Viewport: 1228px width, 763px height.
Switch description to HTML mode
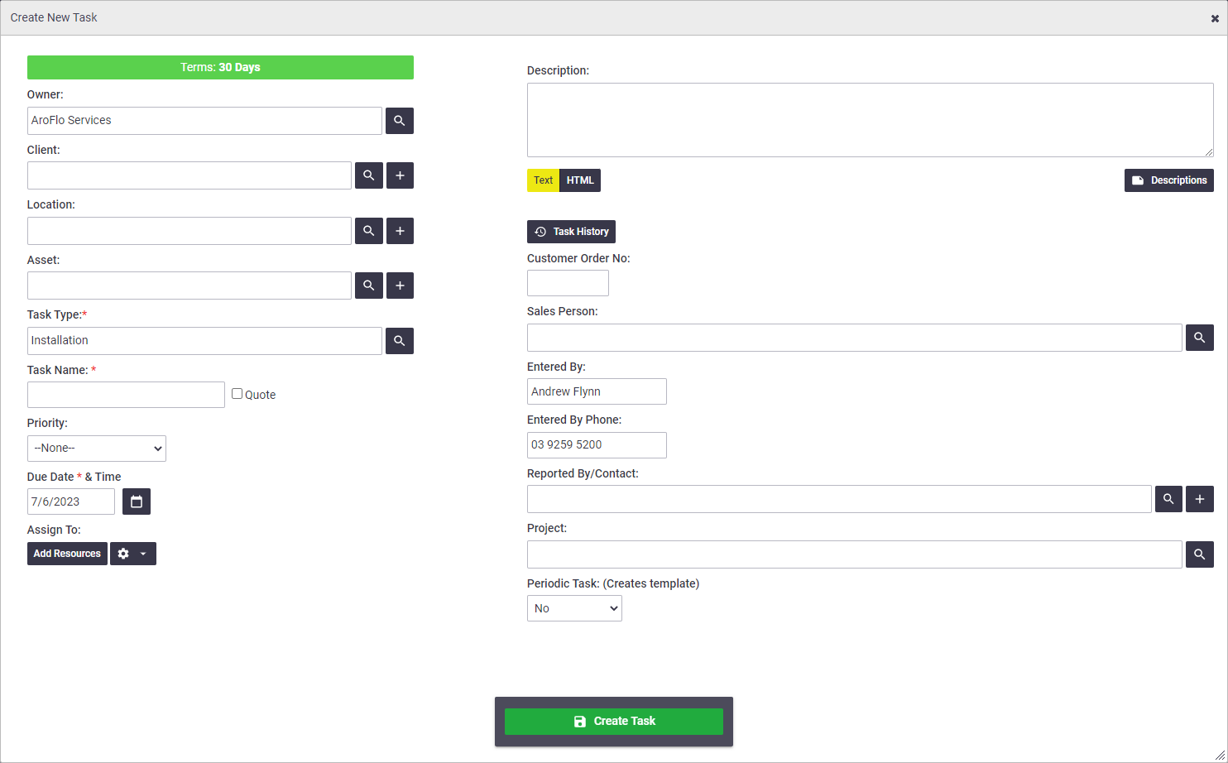point(580,180)
